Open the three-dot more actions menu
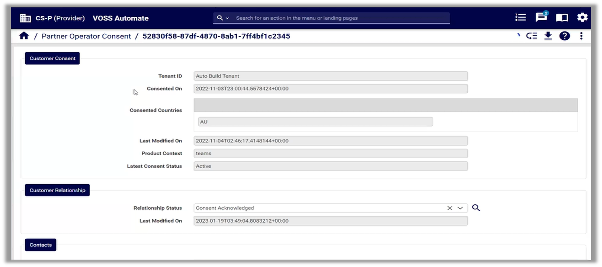602x267 pixels. (x=581, y=36)
